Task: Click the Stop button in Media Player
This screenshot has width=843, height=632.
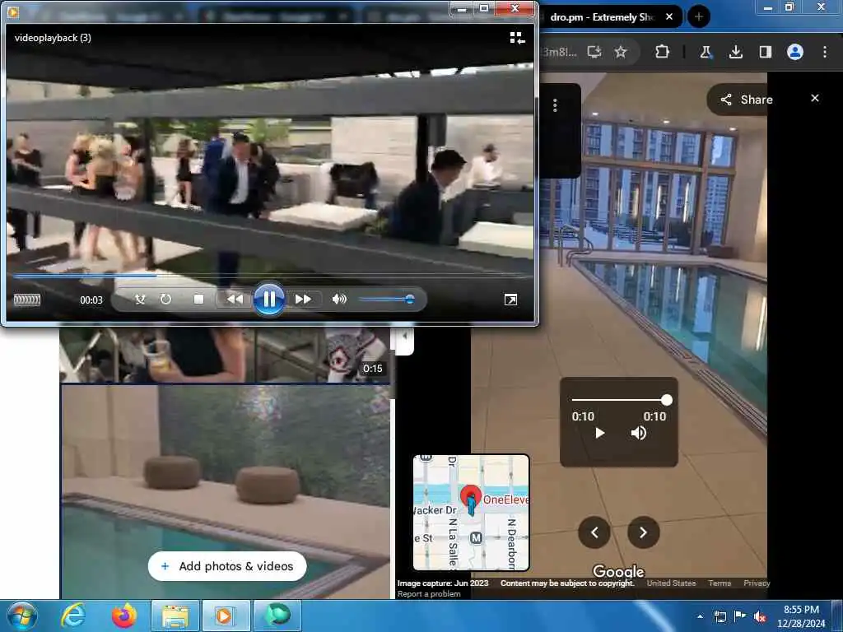Action: (x=198, y=299)
